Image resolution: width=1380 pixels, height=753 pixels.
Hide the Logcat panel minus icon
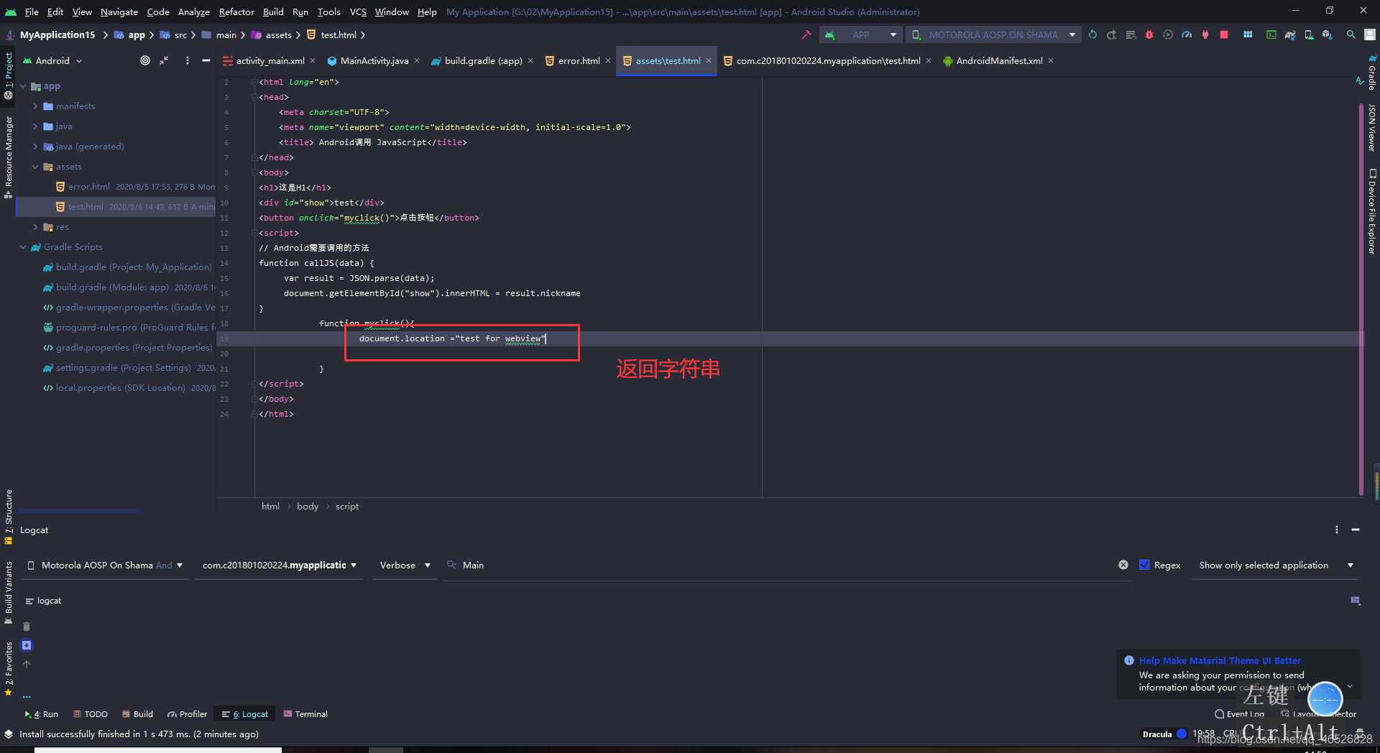(1356, 530)
